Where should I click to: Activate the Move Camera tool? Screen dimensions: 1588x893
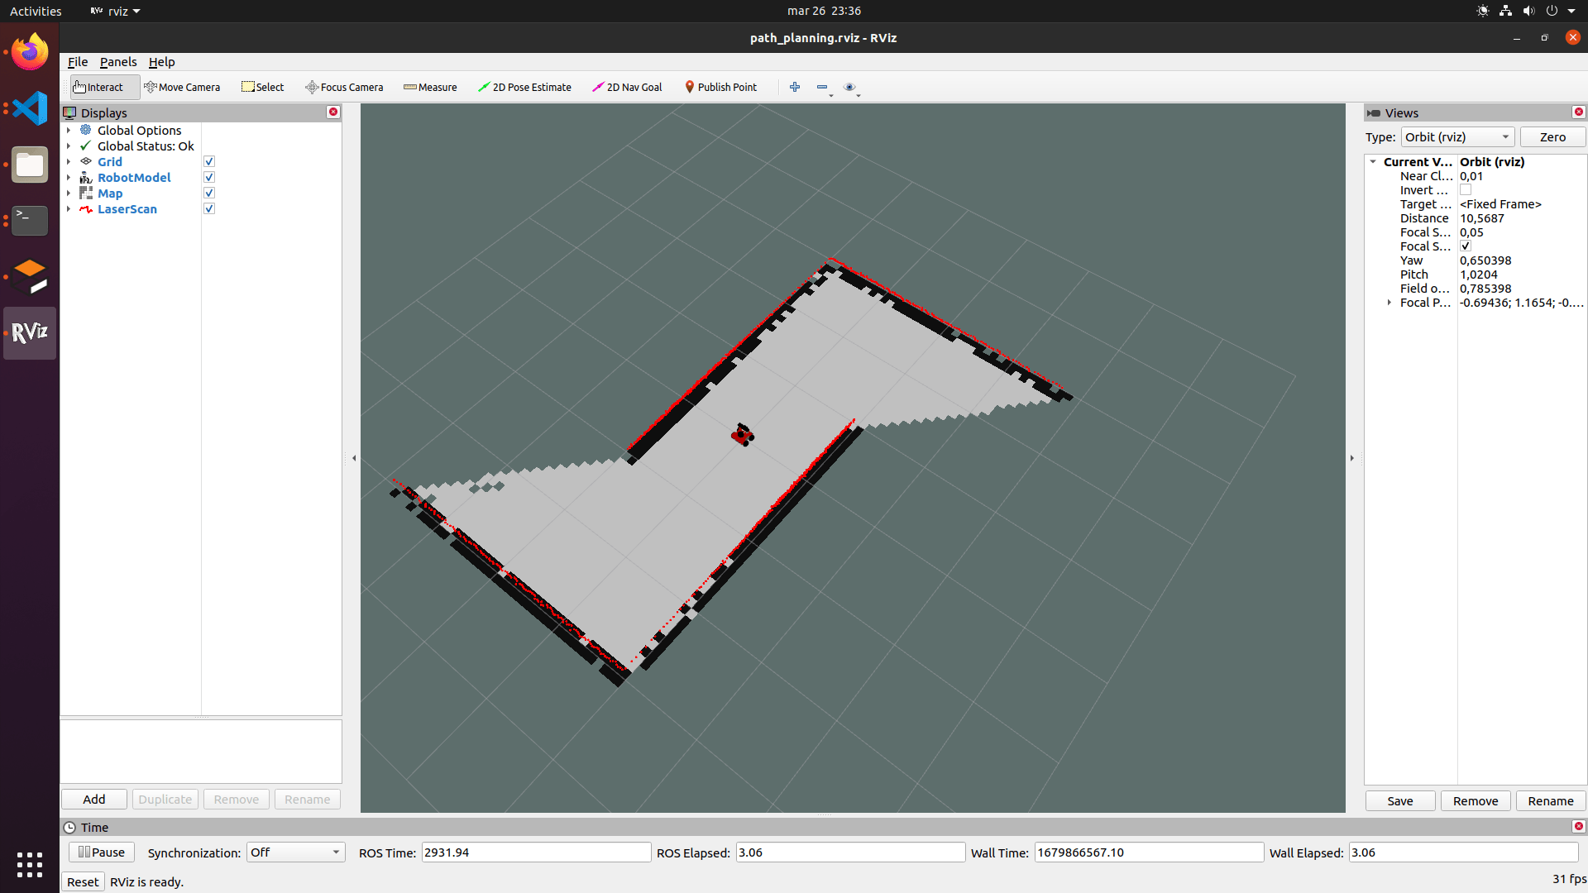point(182,87)
